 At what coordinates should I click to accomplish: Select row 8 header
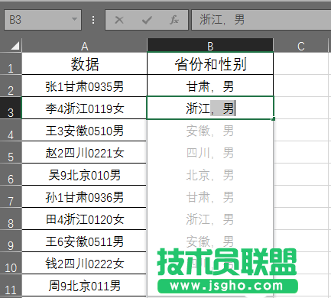point(11,219)
